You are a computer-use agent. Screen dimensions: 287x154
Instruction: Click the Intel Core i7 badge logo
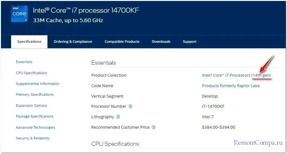point(19,14)
